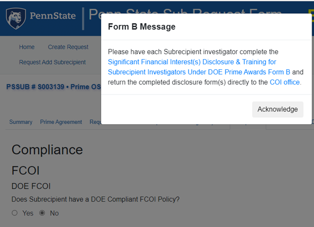The width and height of the screenshot is (314, 227).
Task: Select the Yes radio button
Action: pos(15,213)
